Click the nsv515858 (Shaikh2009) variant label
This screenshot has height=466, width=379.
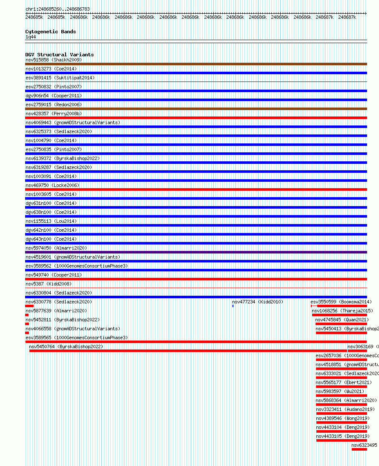pos(54,60)
